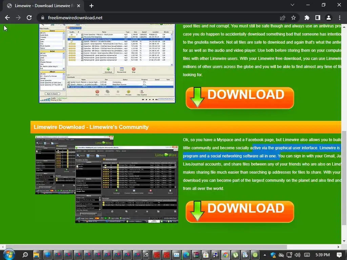This screenshot has height=260, width=347.
Task: Click the Limewire search results screenshot
Action: [x=107, y=63]
